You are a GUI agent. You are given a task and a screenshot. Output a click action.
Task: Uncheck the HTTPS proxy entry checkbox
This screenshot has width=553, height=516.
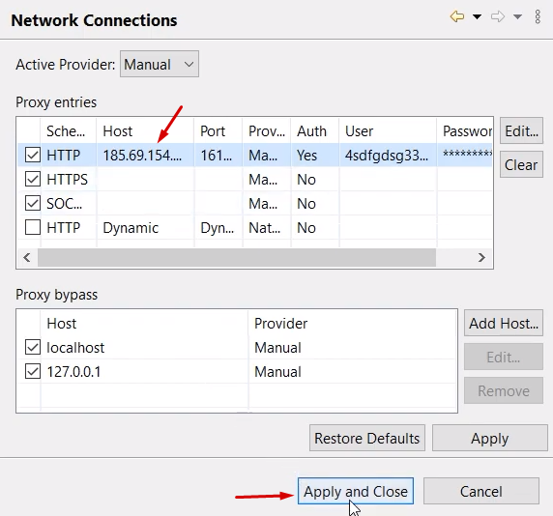33,179
